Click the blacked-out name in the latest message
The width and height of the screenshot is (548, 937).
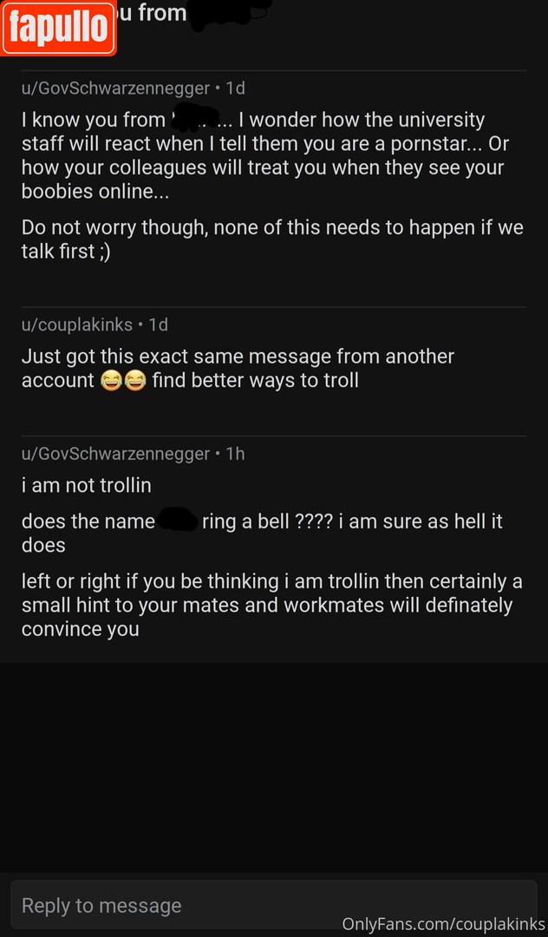click(x=178, y=521)
